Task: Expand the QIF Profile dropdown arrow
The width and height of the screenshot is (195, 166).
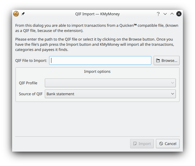Action: [173, 83]
